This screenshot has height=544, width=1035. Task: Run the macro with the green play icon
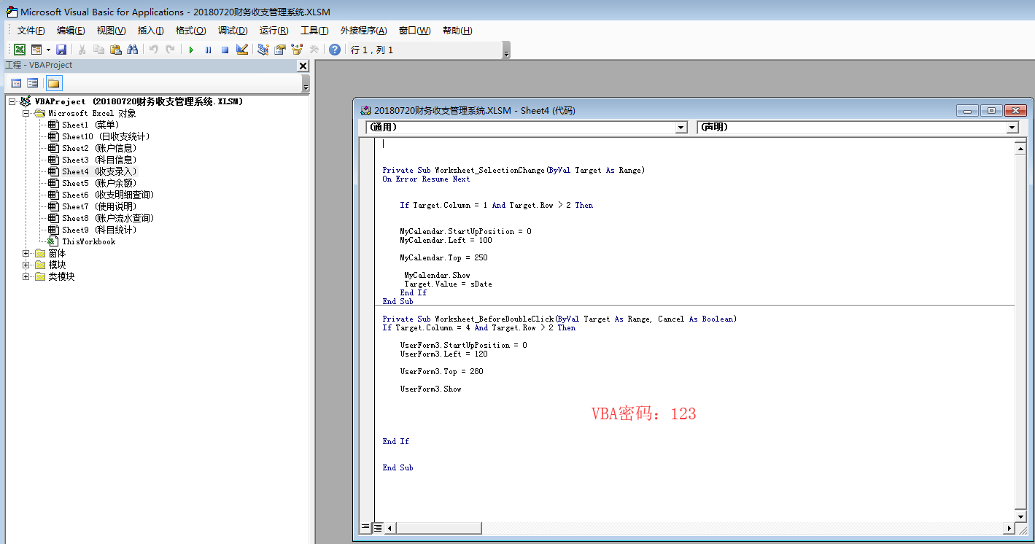pyautogui.click(x=191, y=50)
